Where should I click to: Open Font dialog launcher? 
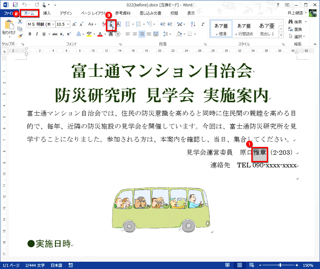pos(120,44)
